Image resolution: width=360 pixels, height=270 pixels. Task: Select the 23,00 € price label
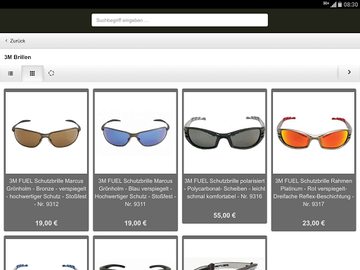point(314,223)
